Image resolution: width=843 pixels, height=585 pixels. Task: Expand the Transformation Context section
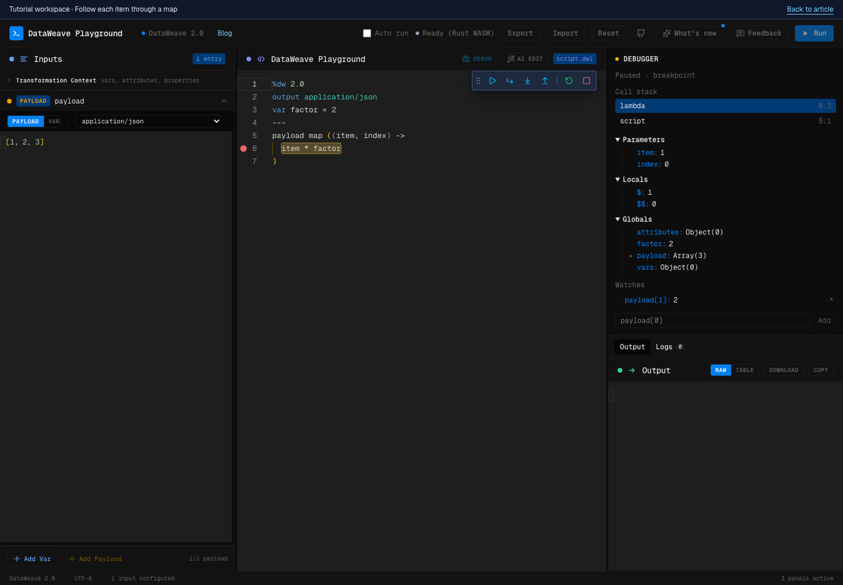pos(117,80)
